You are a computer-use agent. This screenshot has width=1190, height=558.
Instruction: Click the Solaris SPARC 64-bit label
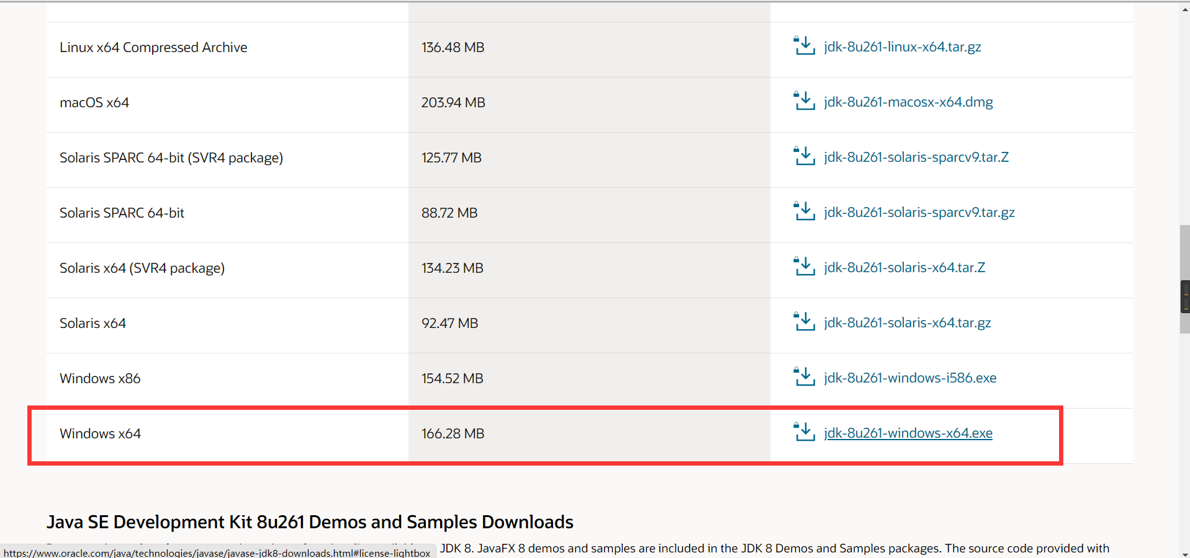coord(122,213)
